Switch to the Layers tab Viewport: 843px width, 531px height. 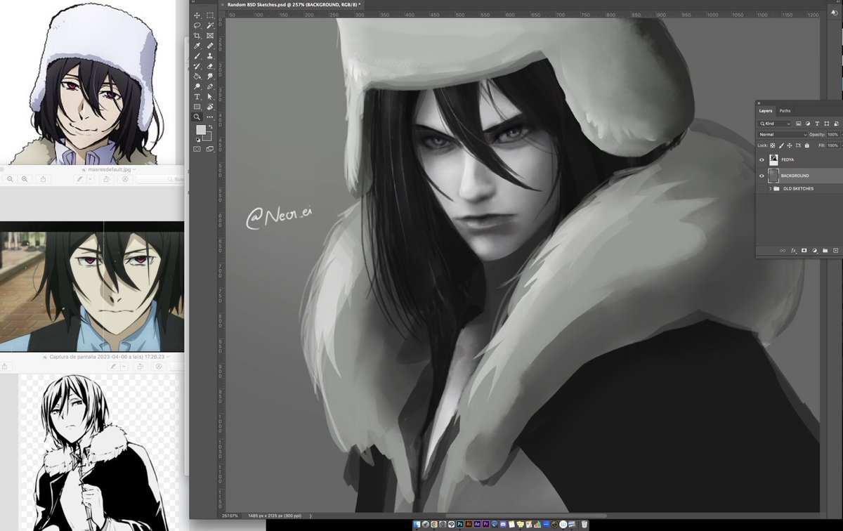coord(766,111)
